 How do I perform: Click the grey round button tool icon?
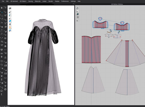click(5, 46)
